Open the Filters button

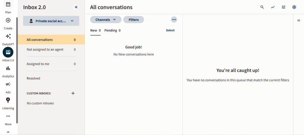point(134,20)
